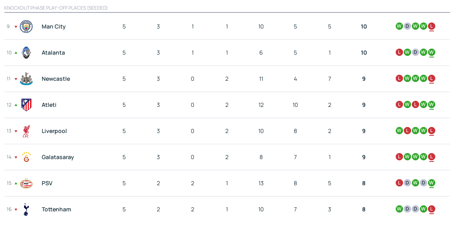The width and height of the screenshot is (457, 225).
Task: Click the Atalanta club crest
Action: click(26, 53)
